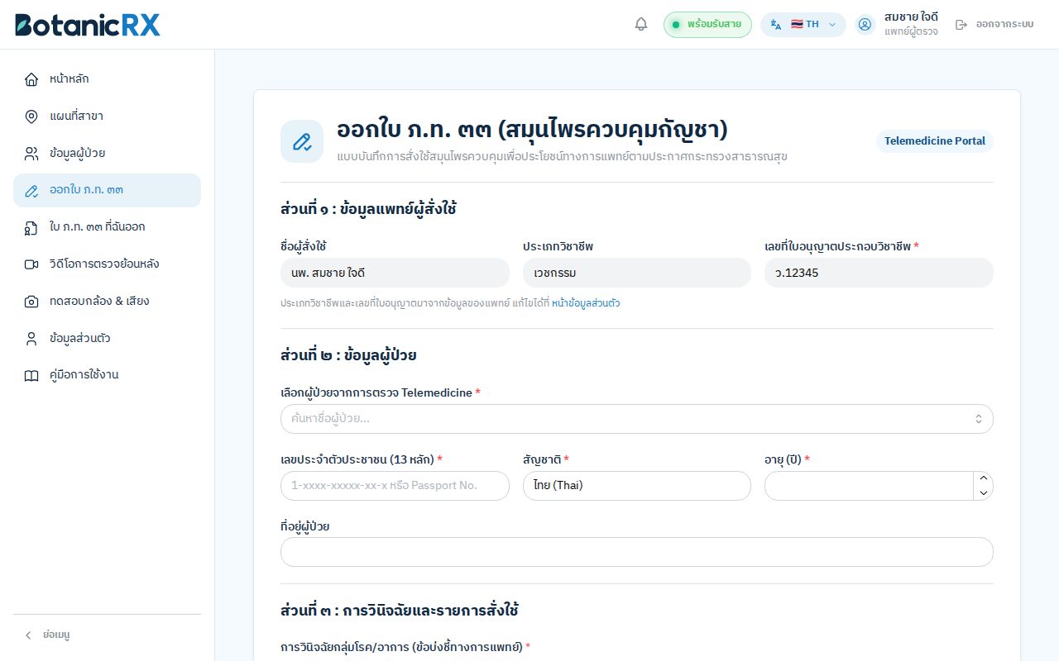
Task: Open the notifications bell
Action: (641, 25)
